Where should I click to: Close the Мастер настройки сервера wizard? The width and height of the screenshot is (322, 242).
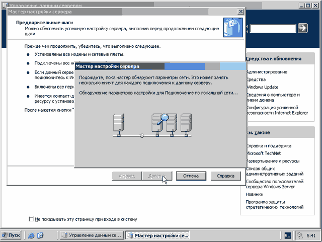pos(240,12)
